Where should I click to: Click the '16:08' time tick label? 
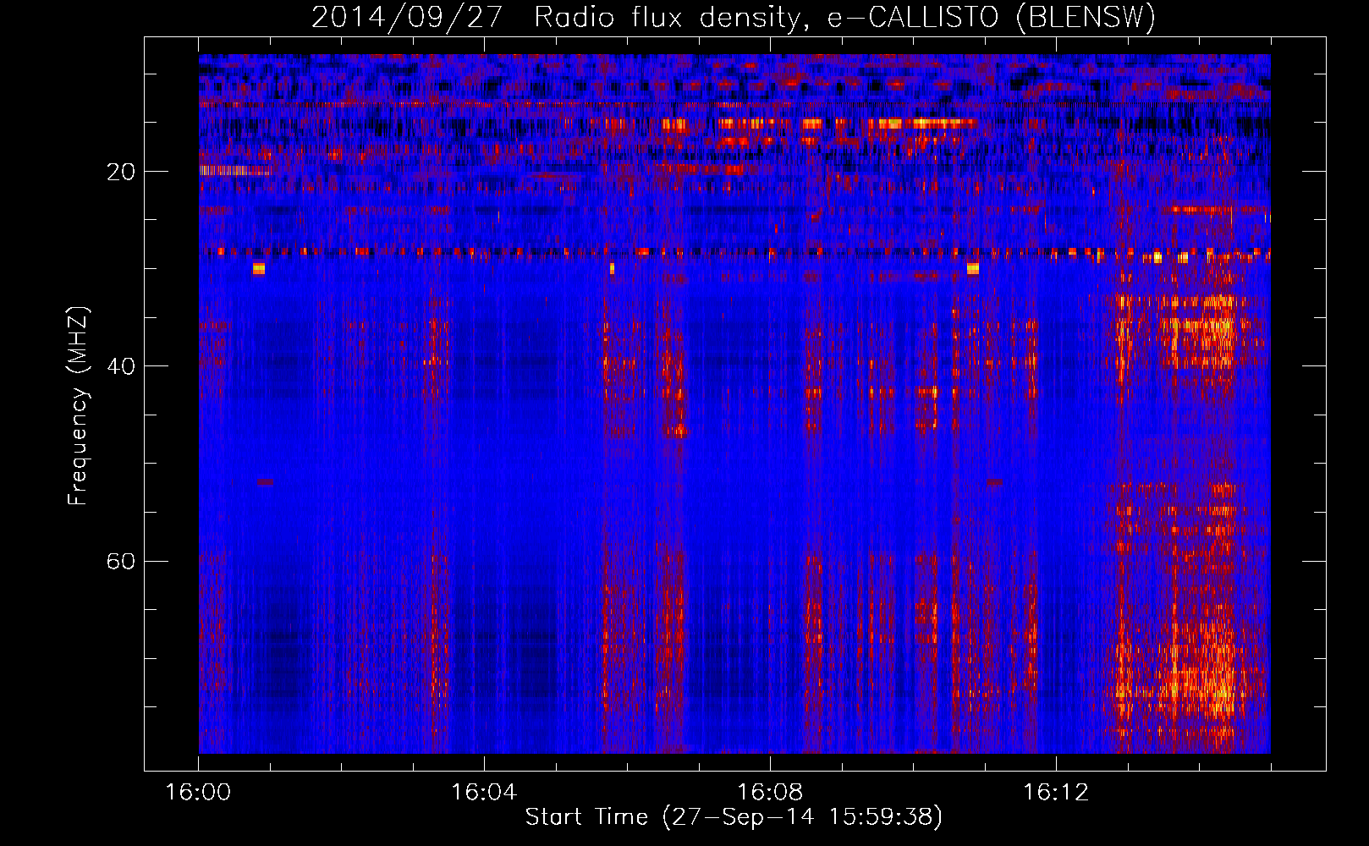tap(770, 793)
